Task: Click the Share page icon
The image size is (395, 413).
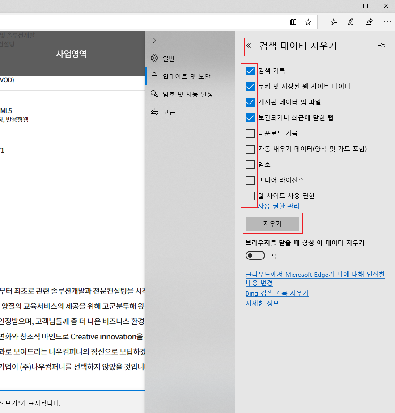Action: click(x=369, y=22)
